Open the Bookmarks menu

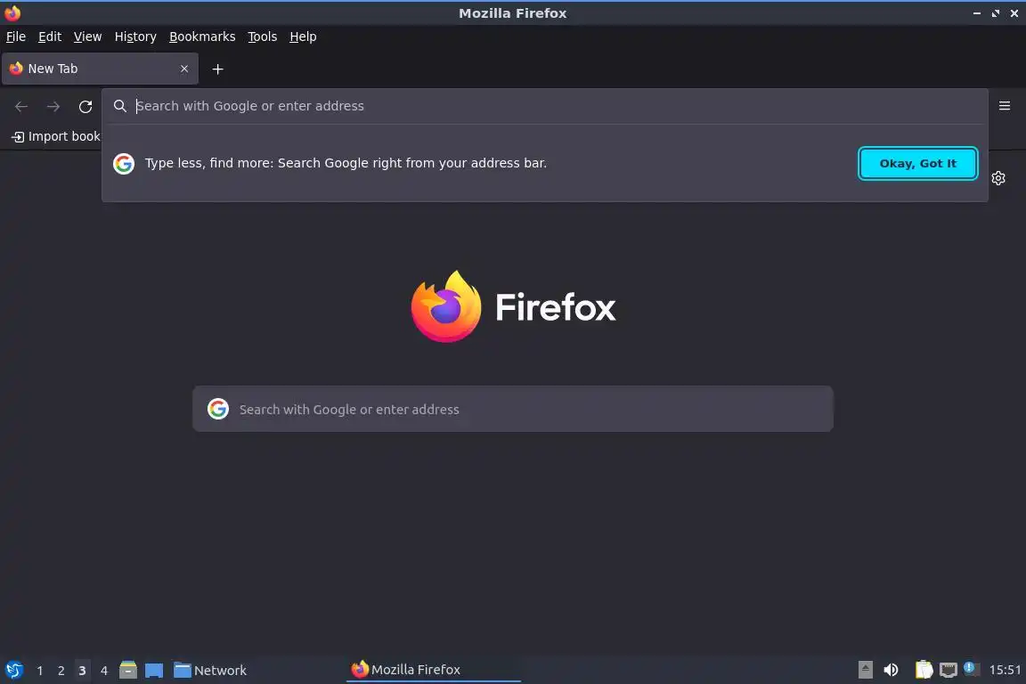coord(202,37)
